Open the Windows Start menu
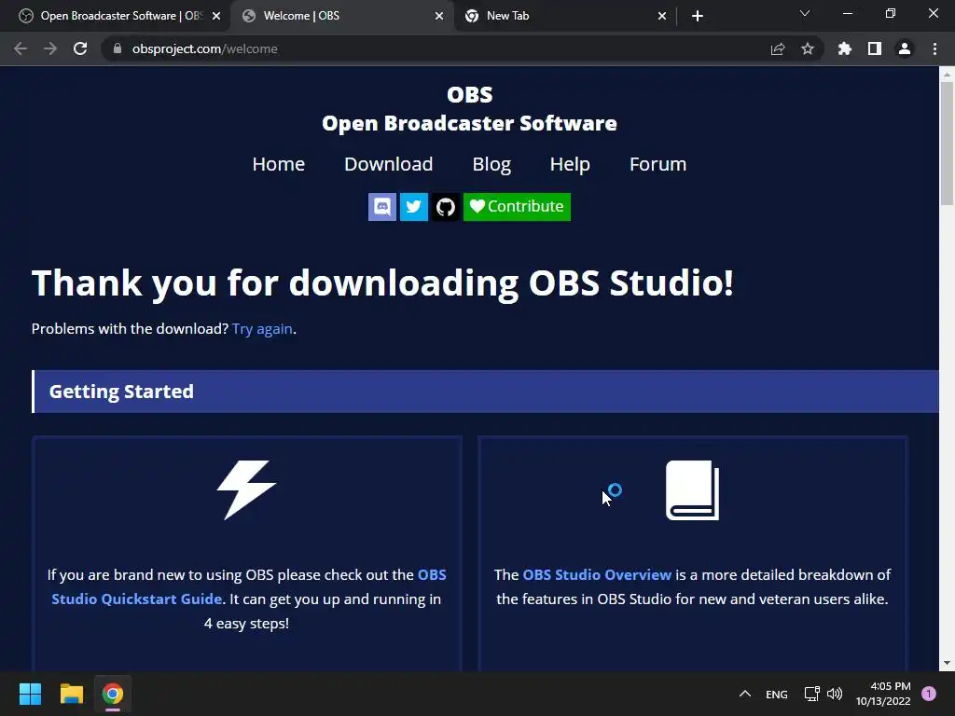955x716 pixels. (x=30, y=694)
